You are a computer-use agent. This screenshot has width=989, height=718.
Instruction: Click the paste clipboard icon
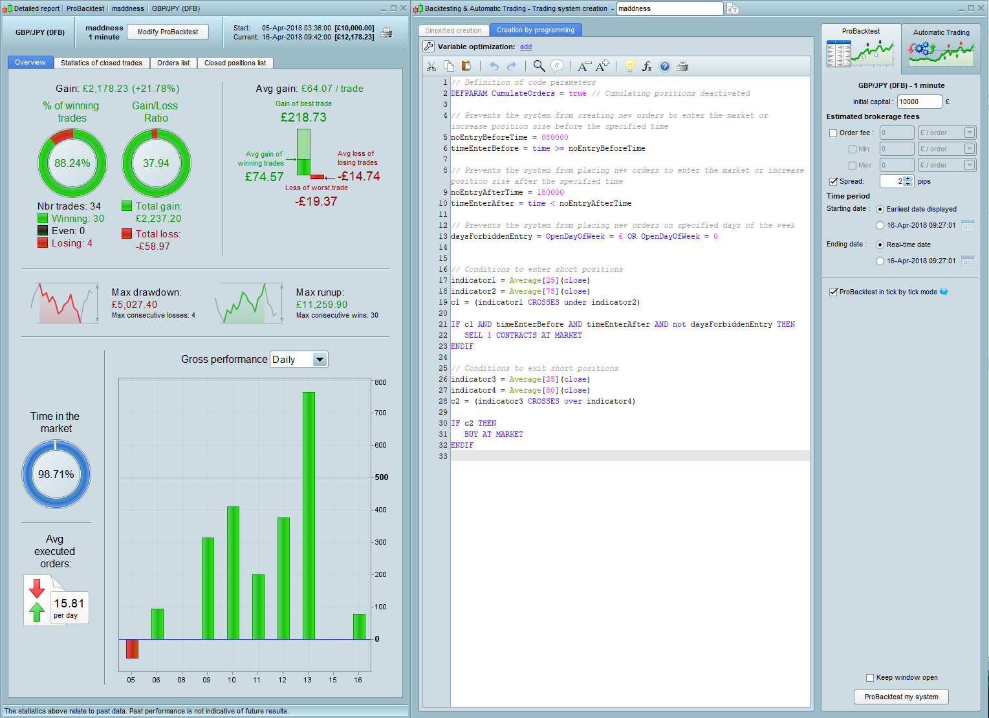tap(466, 67)
